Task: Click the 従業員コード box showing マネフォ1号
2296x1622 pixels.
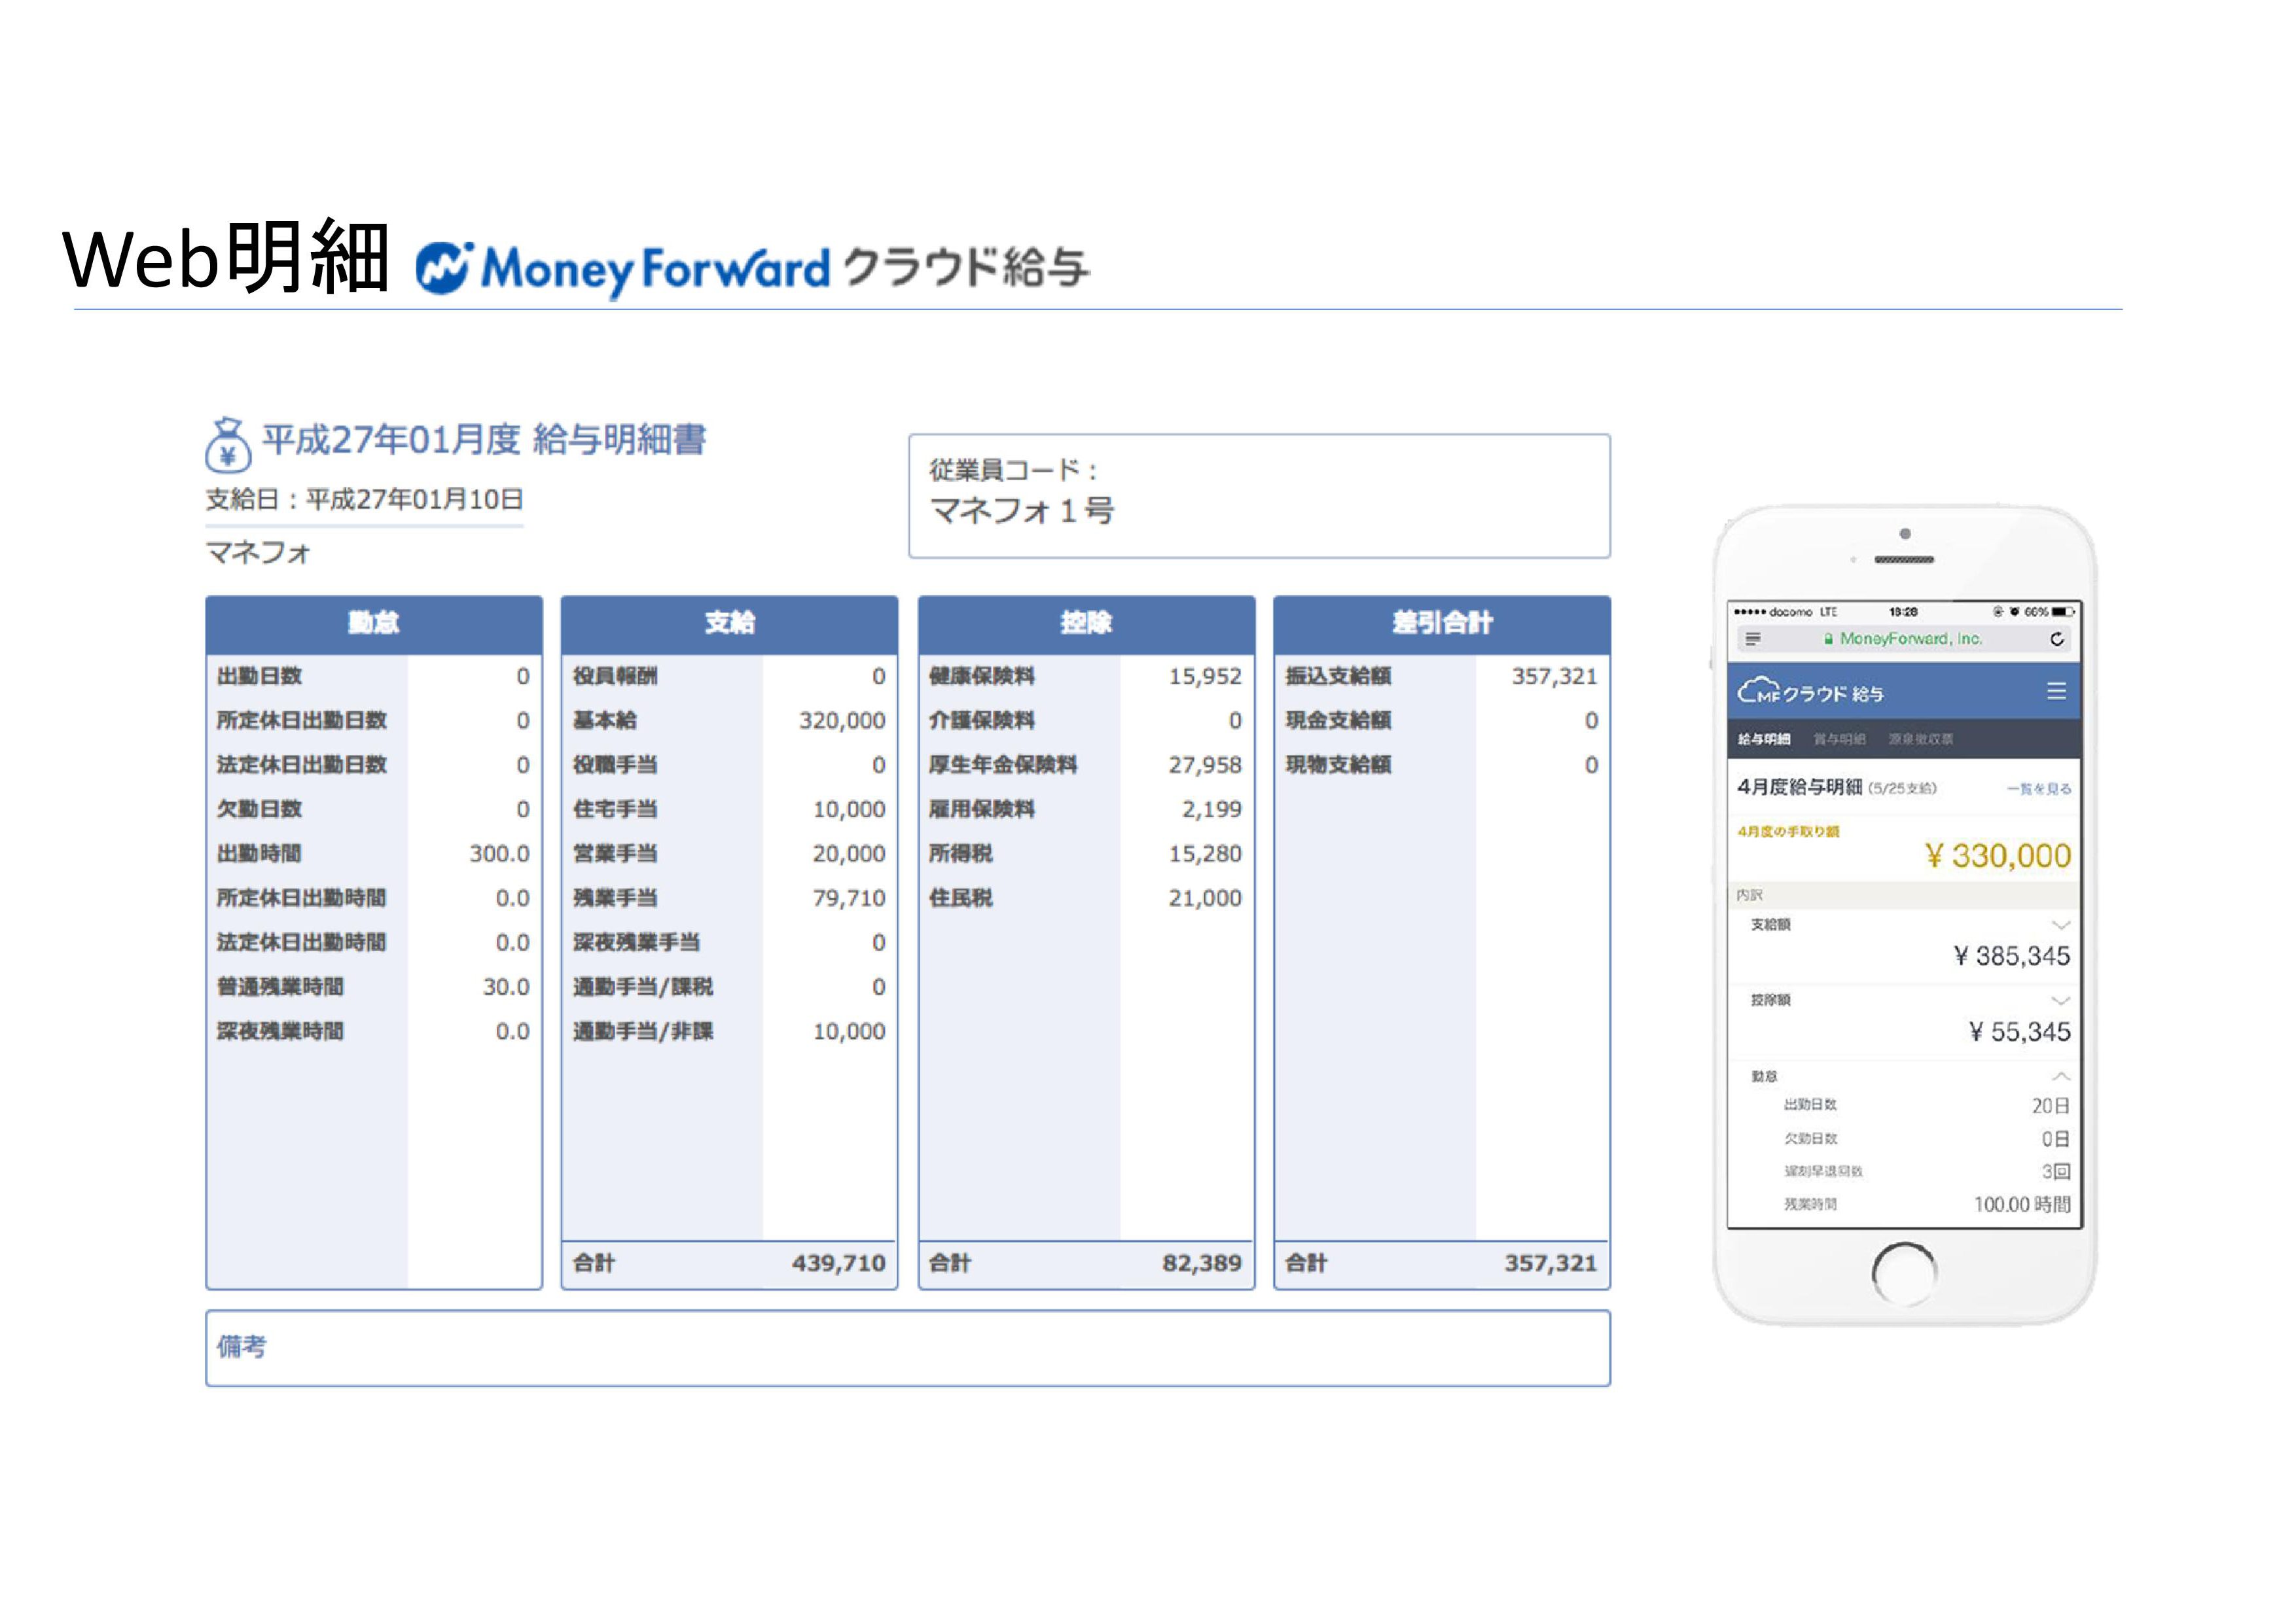Action: [1259, 496]
